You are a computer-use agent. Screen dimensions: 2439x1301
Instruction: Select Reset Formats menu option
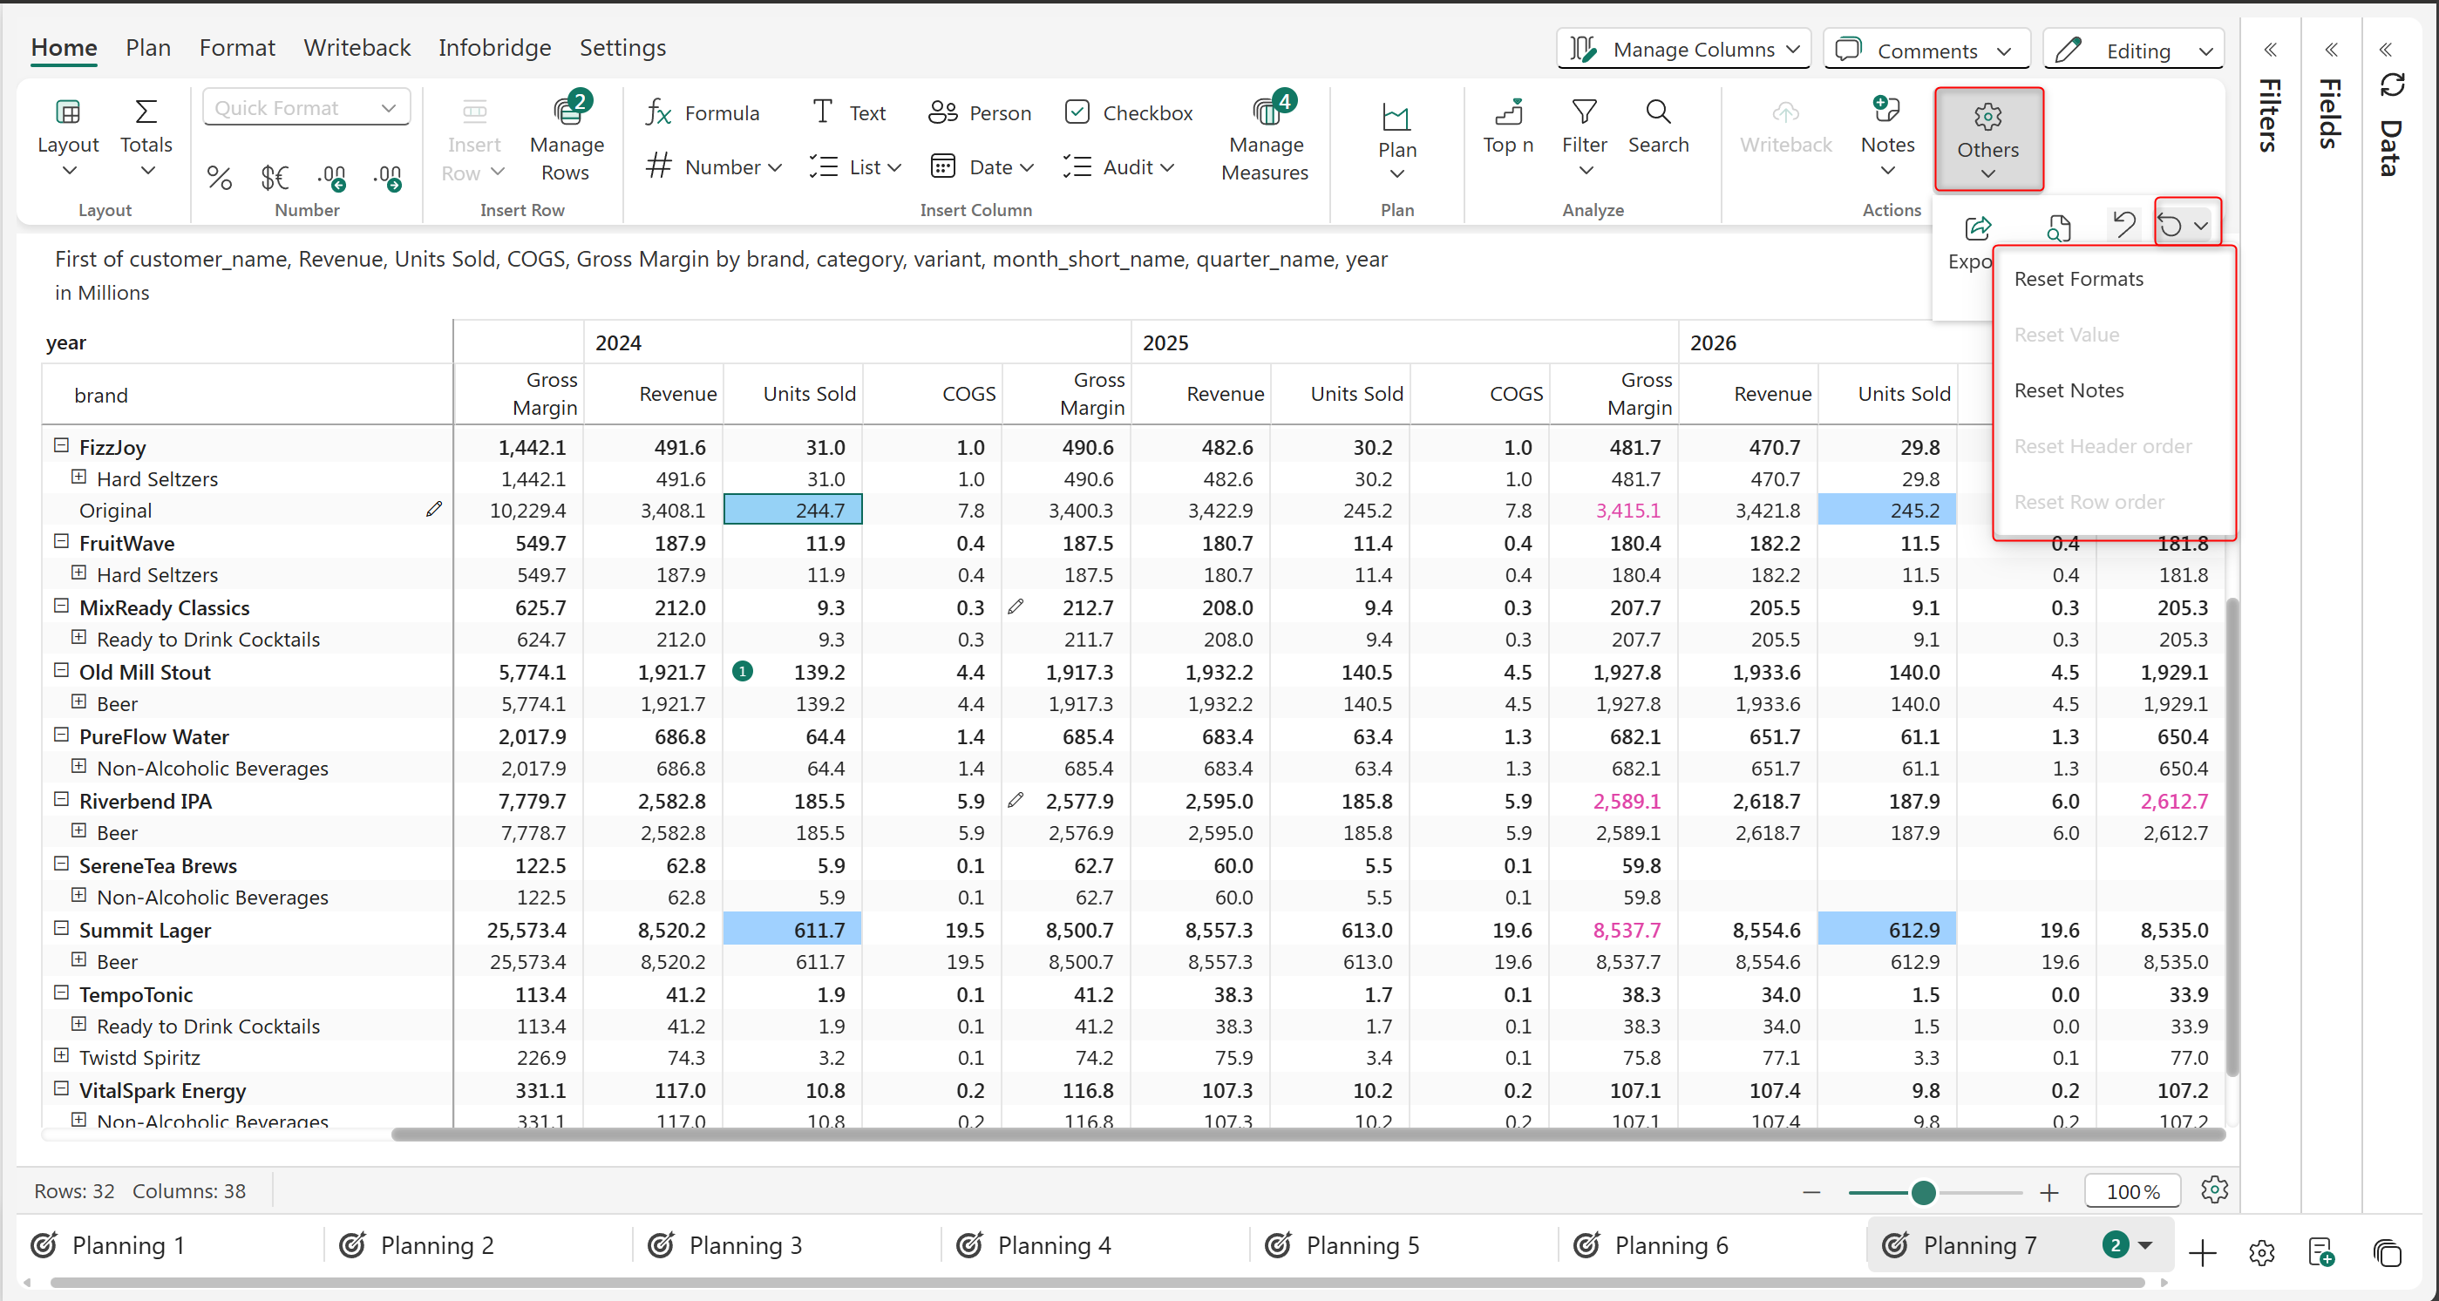click(x=2078, y=279)
